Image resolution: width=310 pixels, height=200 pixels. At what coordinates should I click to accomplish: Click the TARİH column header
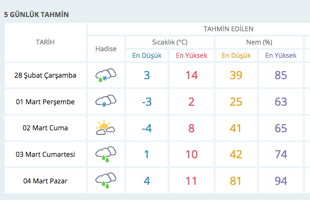(x=46, y=42)
